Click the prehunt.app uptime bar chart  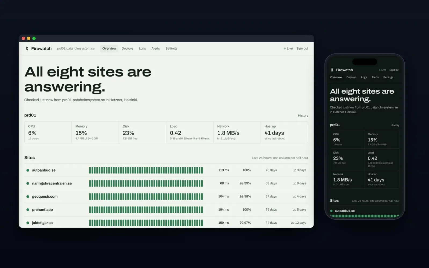146,210
